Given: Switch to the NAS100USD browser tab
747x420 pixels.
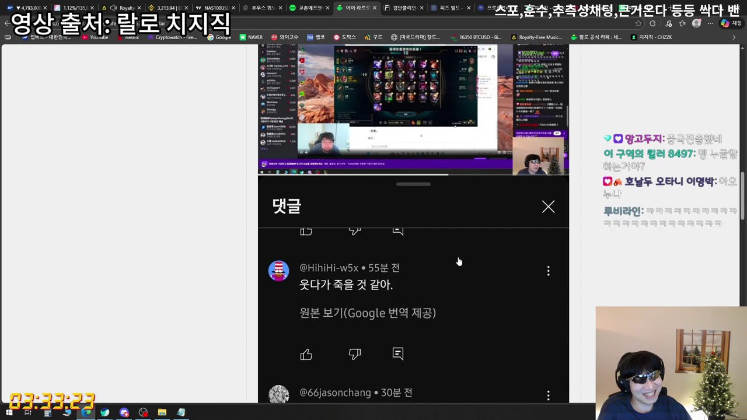Looking at the screenshot, I should tap(215, 8).
